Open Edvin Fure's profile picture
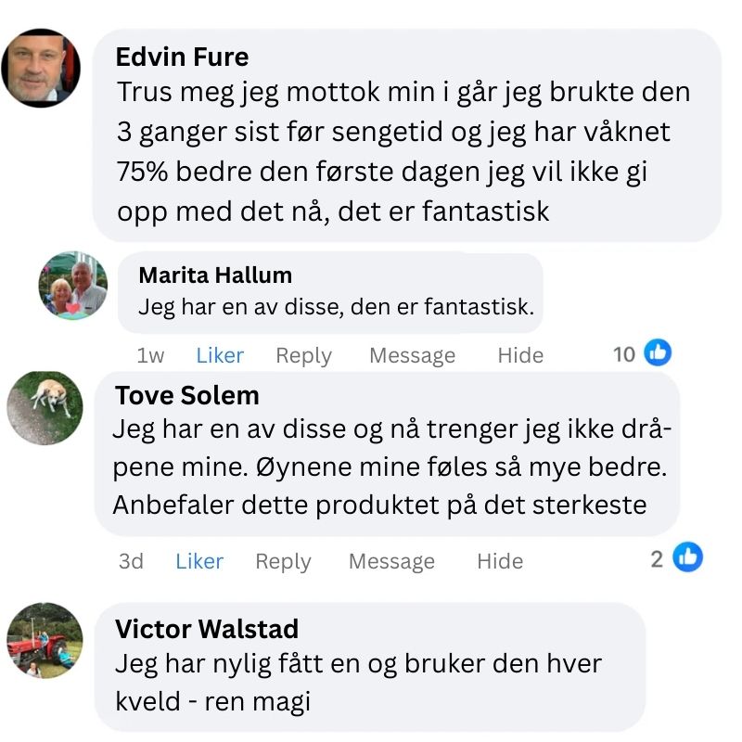Screen dimensions: 742x742 40,69
